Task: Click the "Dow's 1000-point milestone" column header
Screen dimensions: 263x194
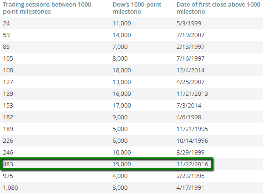Action: click(x=137, y=8)
